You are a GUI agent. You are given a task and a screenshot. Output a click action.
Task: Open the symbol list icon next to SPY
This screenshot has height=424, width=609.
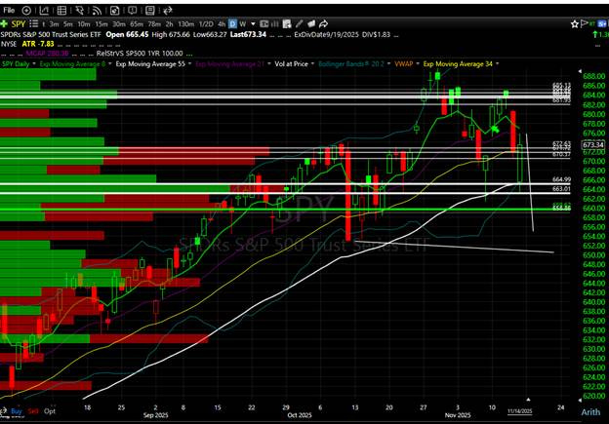click(x=34, y=24)
